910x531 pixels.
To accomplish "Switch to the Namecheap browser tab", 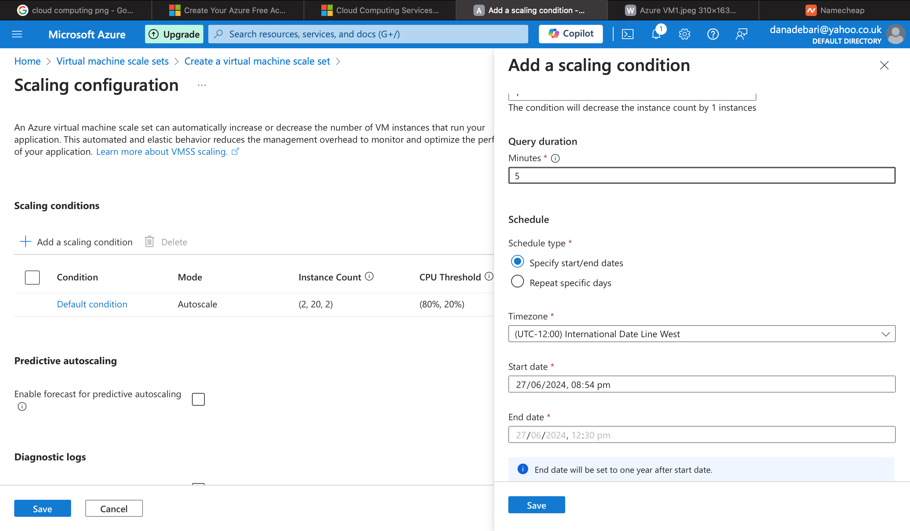I will coord(834,10).
